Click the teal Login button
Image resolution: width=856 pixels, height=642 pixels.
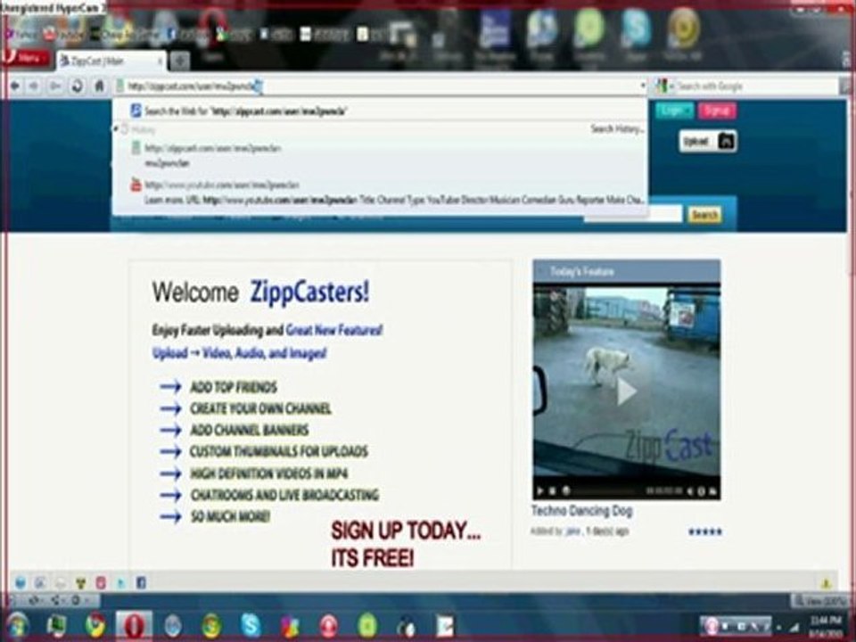[674, 111]
